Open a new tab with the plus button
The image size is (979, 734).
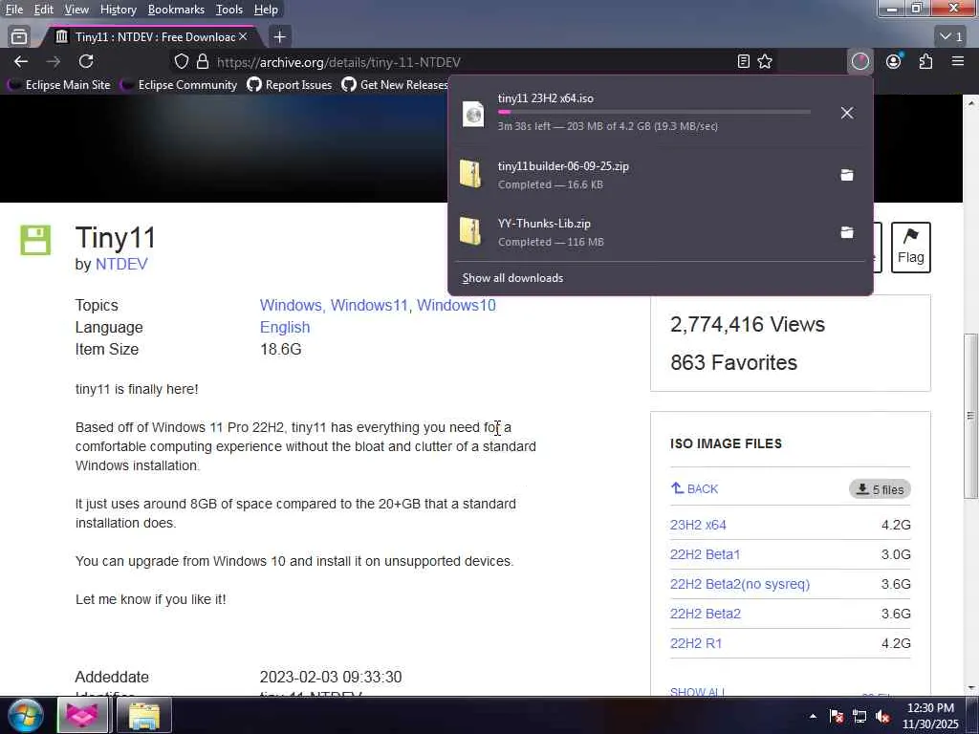(280, 37)
